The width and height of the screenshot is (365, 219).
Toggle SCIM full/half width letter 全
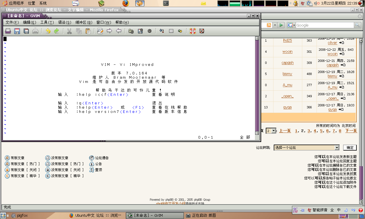click(332, 210)
